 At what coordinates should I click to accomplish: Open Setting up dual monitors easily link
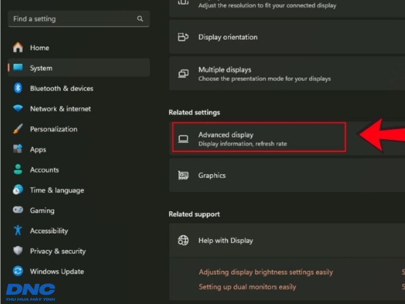click(247, 287)
